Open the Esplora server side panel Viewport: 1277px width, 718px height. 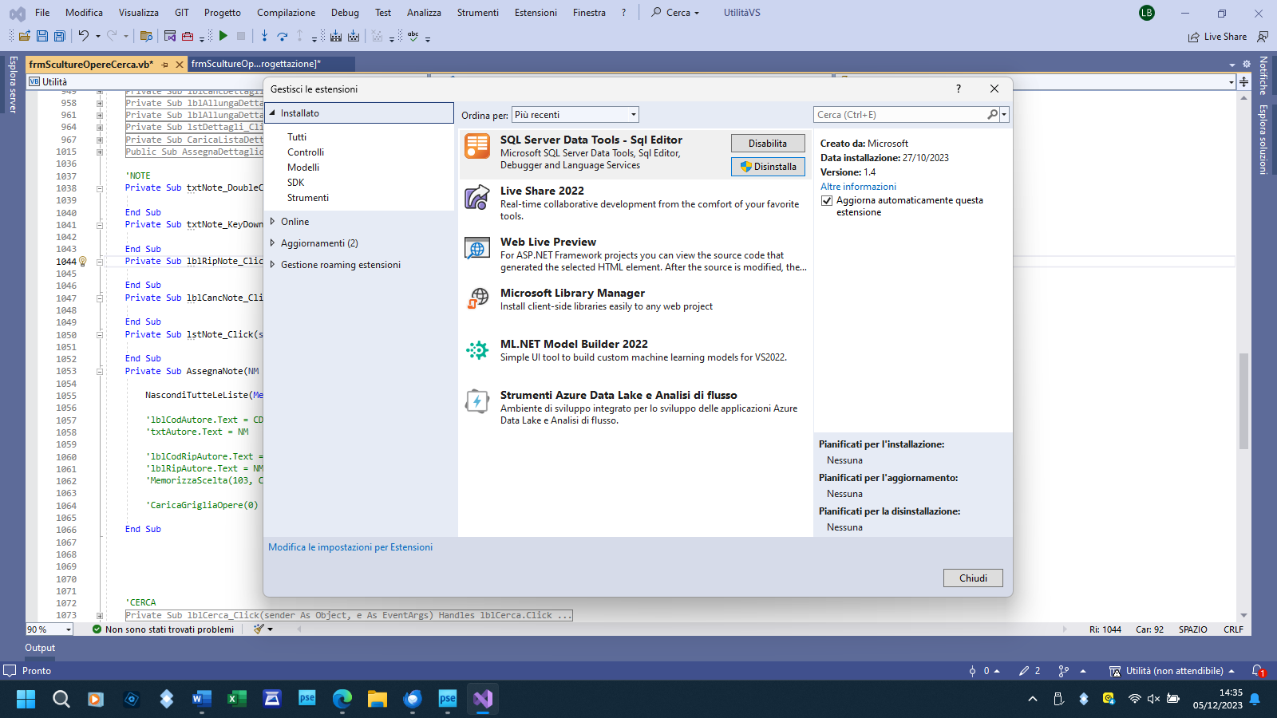pos(13,84)
